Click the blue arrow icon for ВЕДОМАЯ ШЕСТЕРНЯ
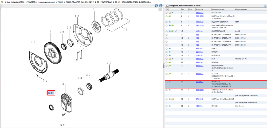This screenshot has height=128, width=267. 170,22
